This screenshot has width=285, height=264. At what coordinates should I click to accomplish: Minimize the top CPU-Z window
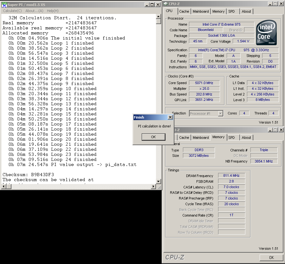[270, 4]
